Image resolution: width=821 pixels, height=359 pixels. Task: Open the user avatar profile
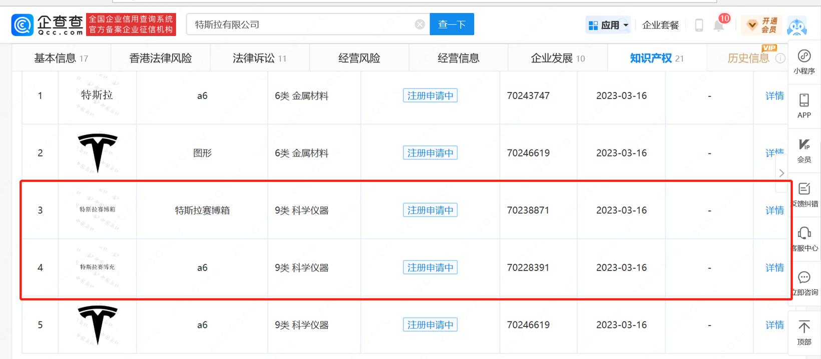796,25
